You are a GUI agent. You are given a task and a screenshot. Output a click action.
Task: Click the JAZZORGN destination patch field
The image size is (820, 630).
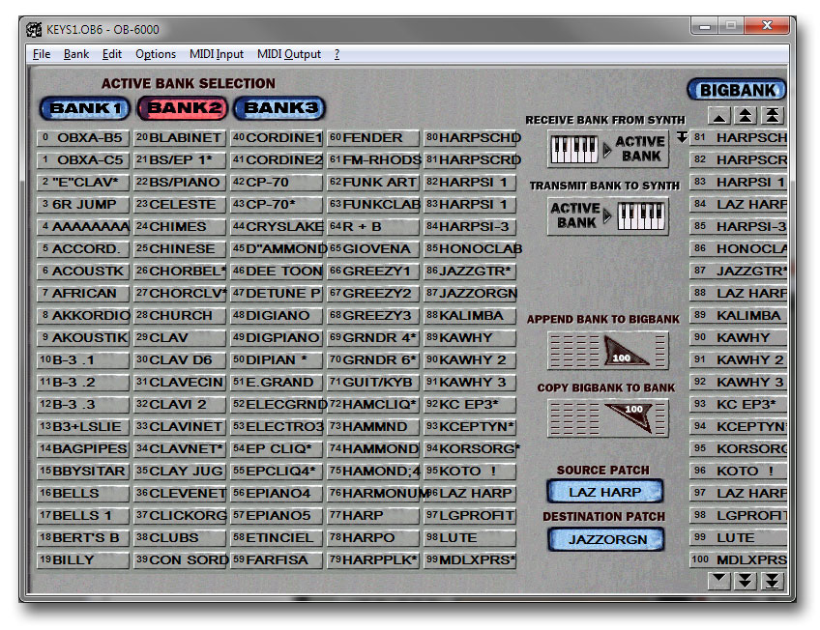click(606, 539)
